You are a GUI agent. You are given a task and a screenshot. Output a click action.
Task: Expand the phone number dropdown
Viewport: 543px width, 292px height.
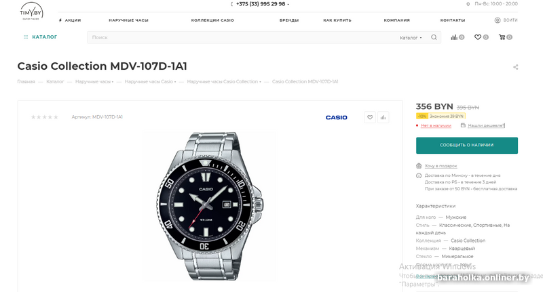[288, 4]
